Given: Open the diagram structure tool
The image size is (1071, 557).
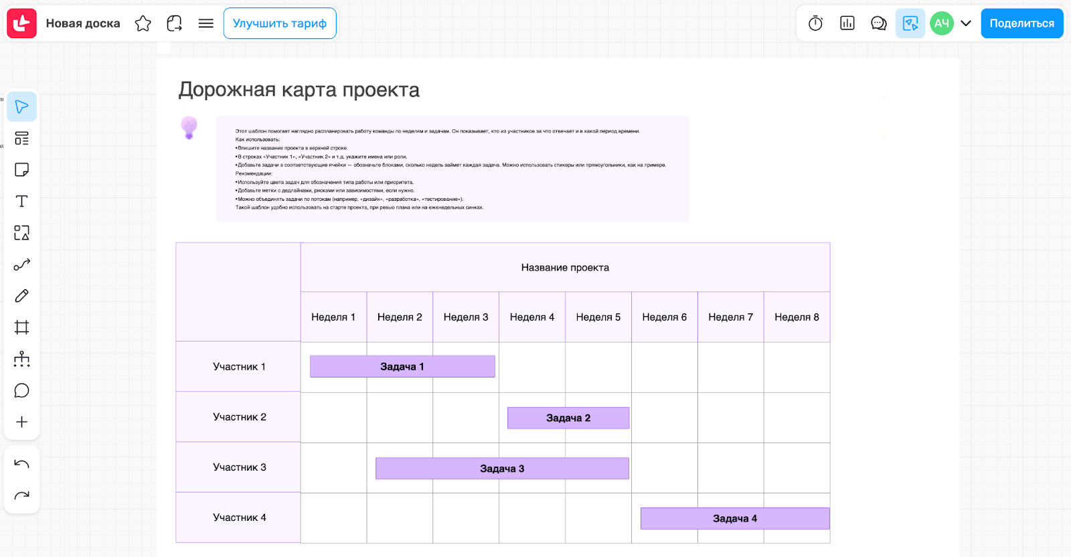Looking at the screenshot, I should click(x=21, y=359).
